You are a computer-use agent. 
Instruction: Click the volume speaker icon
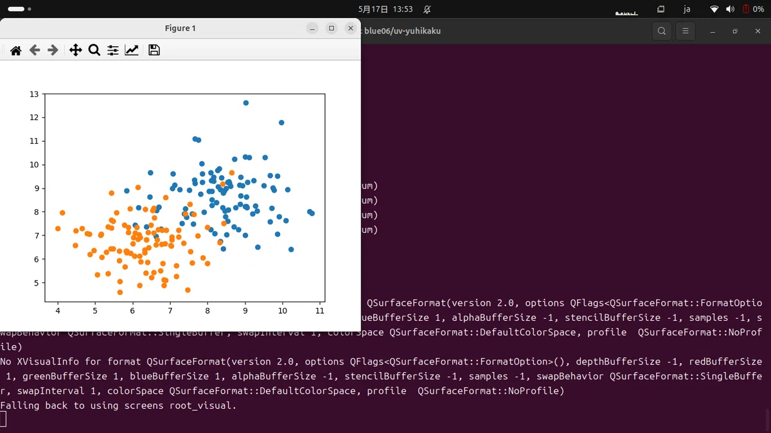coord(730,10)
